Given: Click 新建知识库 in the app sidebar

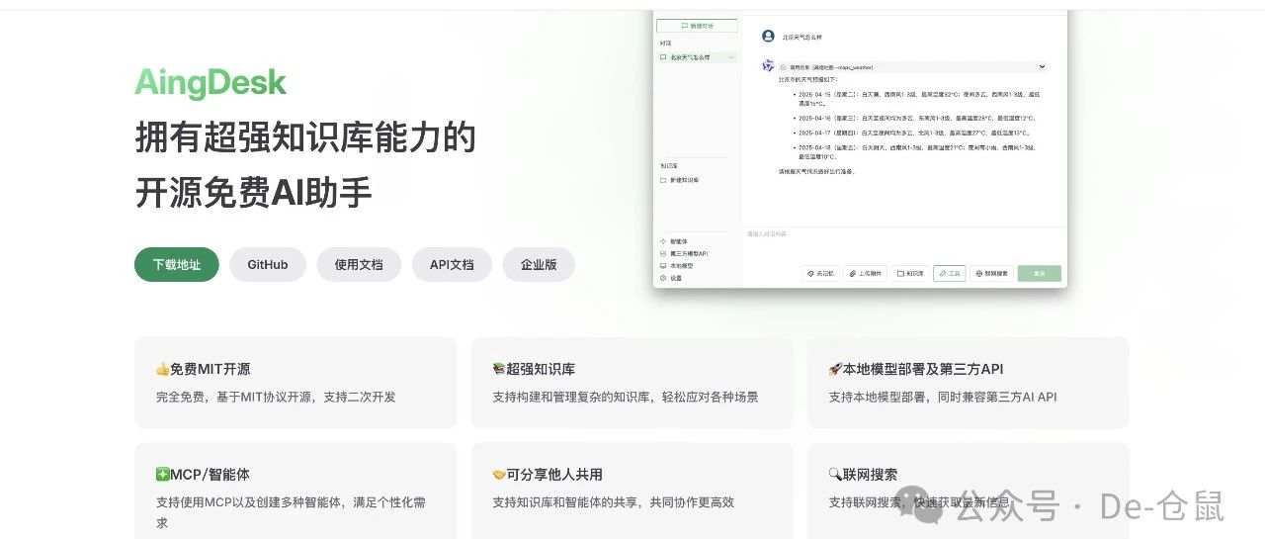Looking at the screenshot, I should tap(680, 180).
